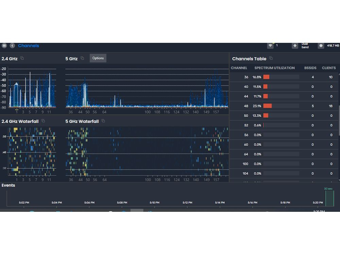Select the channel 50 row

[284, 116]
